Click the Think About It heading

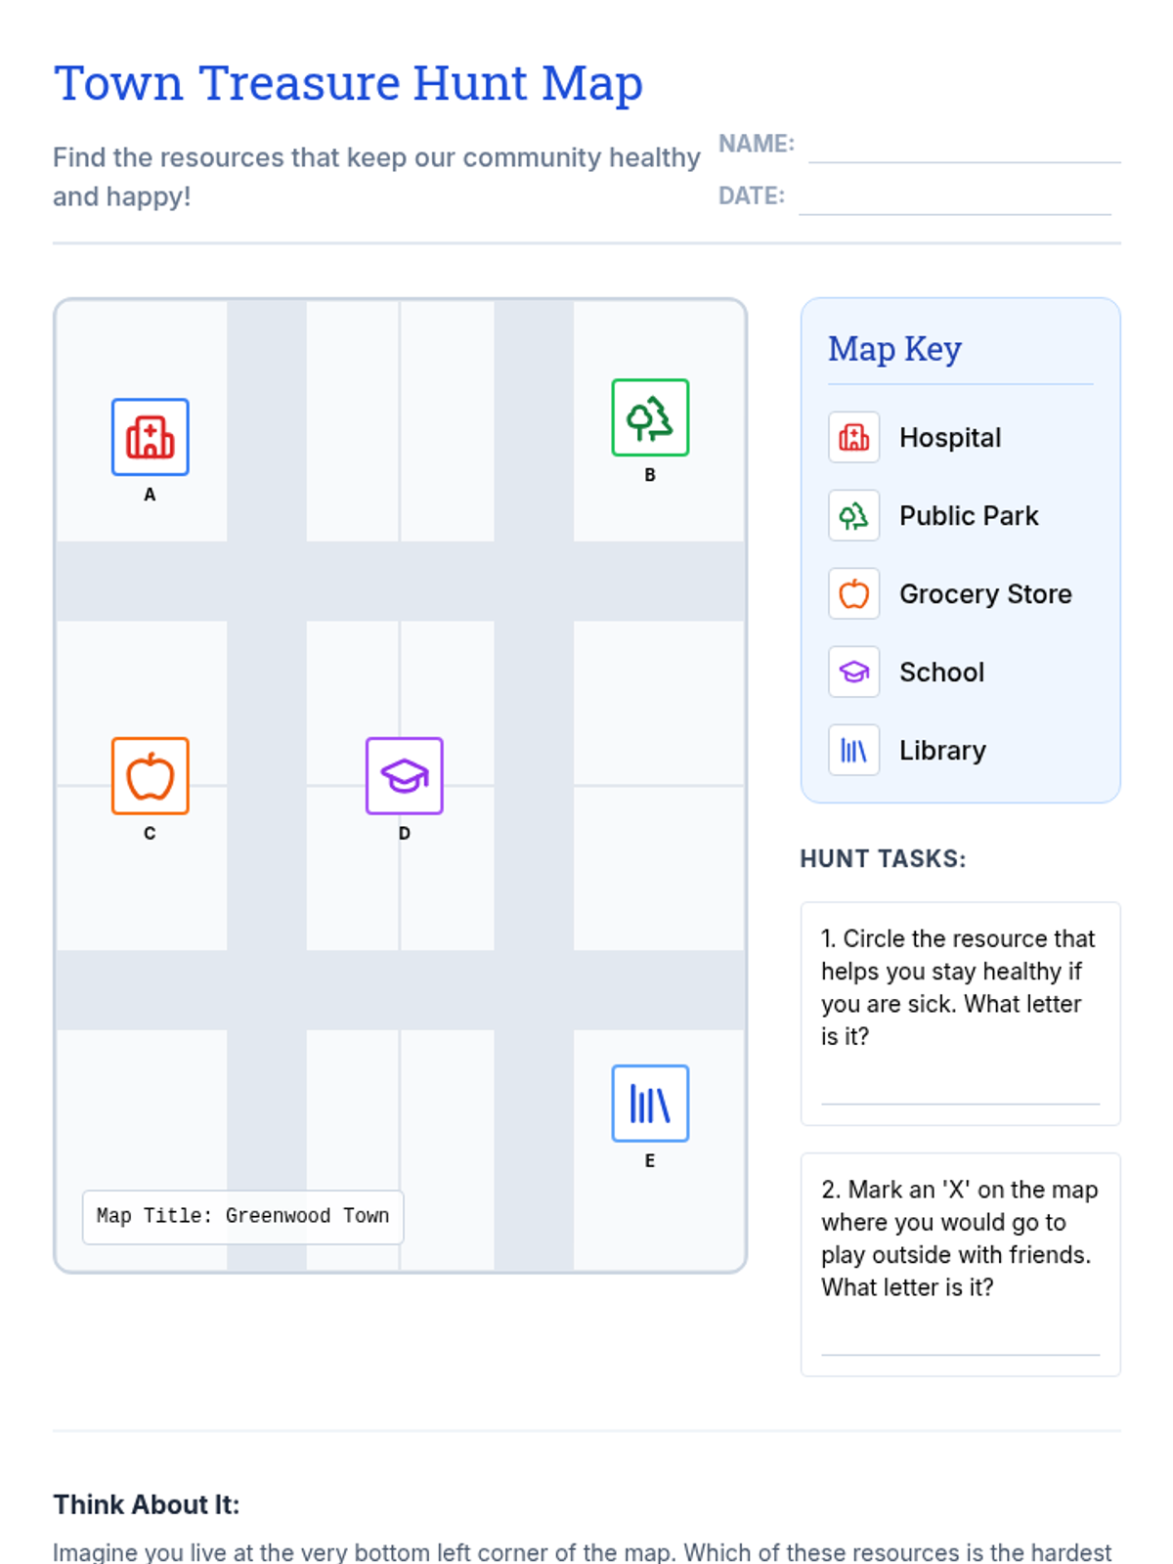click(146, 1504)
